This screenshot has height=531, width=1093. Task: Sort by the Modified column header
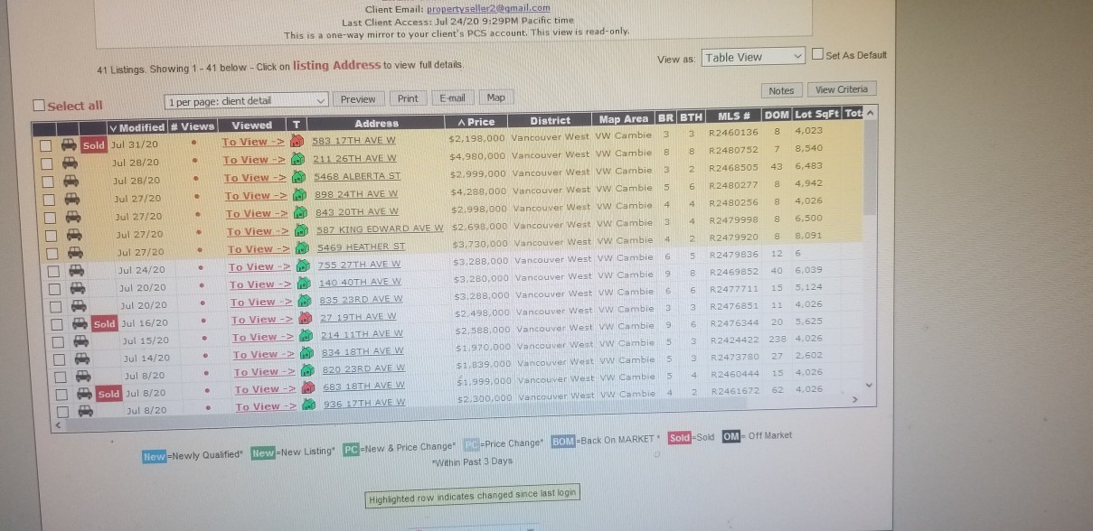[x=137, y=127]
